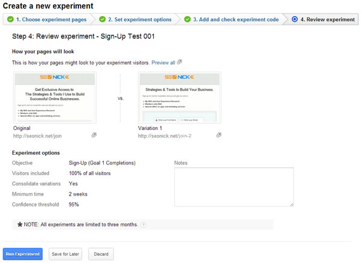Click the Notes label above the text box
Screen dimensions: 362x263
tap(181, 163)
